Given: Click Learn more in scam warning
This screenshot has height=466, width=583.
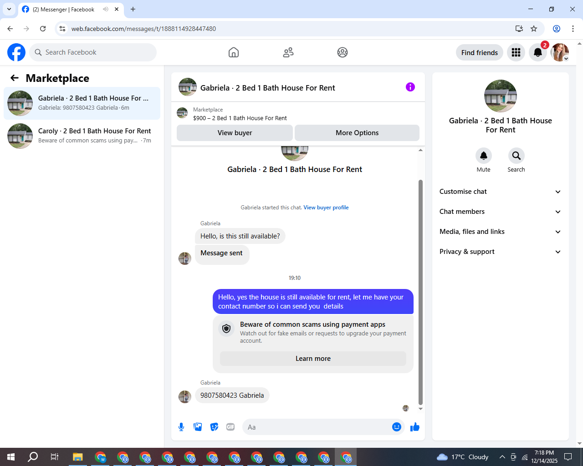Looking at the screenshot, I should (x=313, y=359).
